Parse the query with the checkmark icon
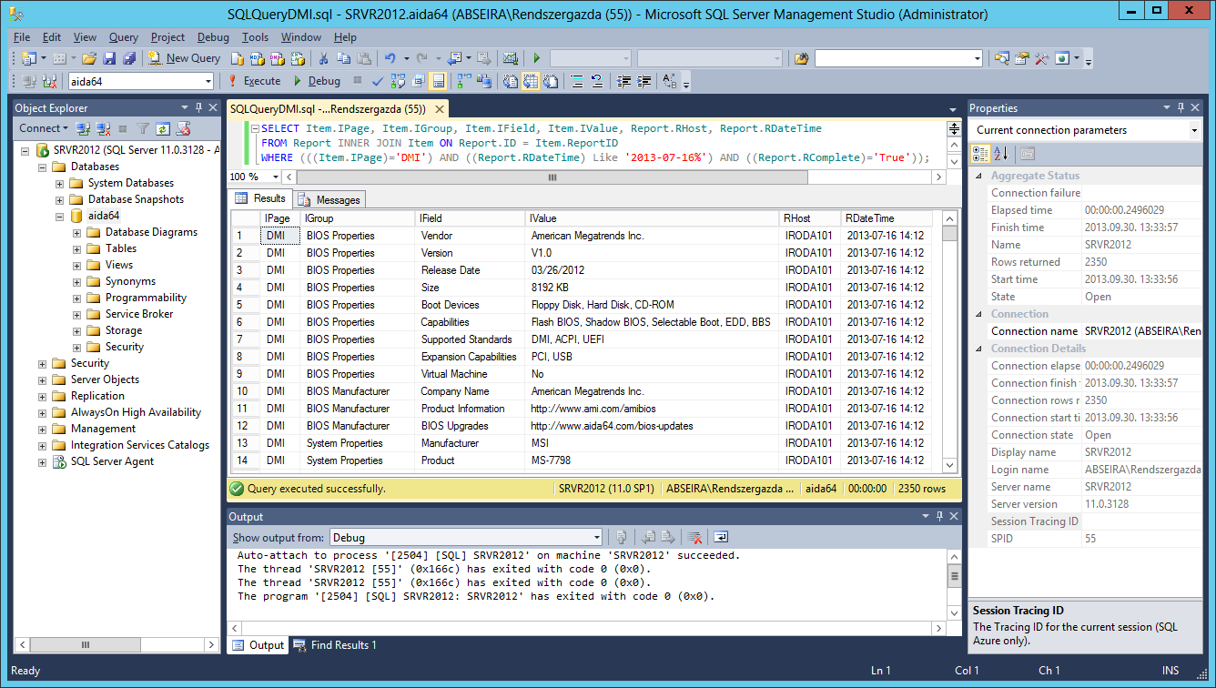Image resolution: width=1216 pixels, height=688 pixels. click(x=378, y=81)
